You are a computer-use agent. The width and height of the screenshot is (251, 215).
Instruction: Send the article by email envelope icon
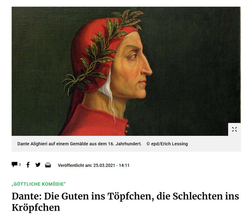(48, 165)
